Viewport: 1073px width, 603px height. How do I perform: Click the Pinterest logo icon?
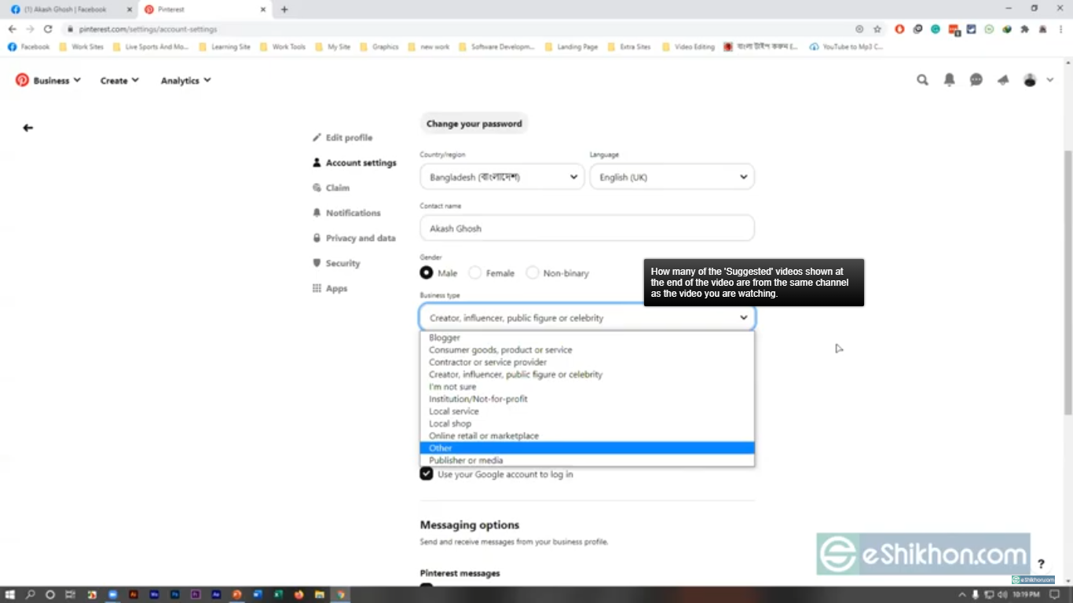pyautogui.click(x=21, y=79)
